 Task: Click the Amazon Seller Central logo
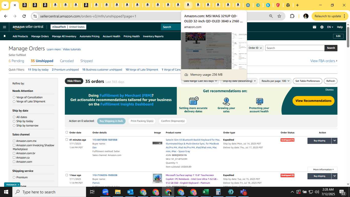(28, 27)
